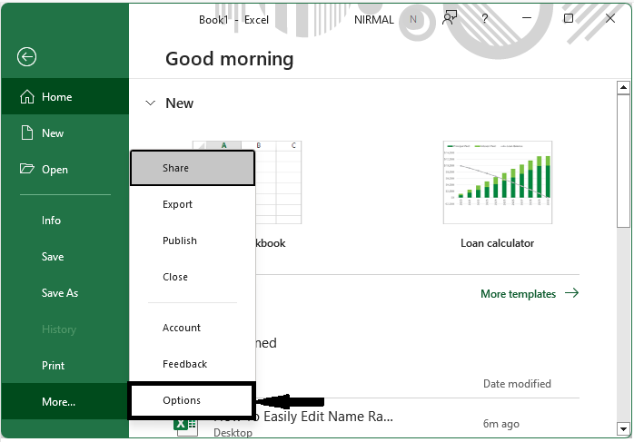Choose Close in the popup menu
The image size is (634, 442).
point(193,277)
